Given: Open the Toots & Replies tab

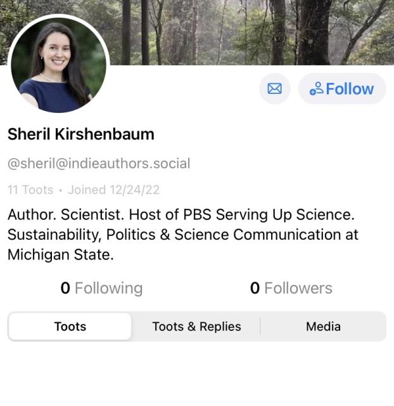Looking at the screenshot, I should (x=196, y=327).
